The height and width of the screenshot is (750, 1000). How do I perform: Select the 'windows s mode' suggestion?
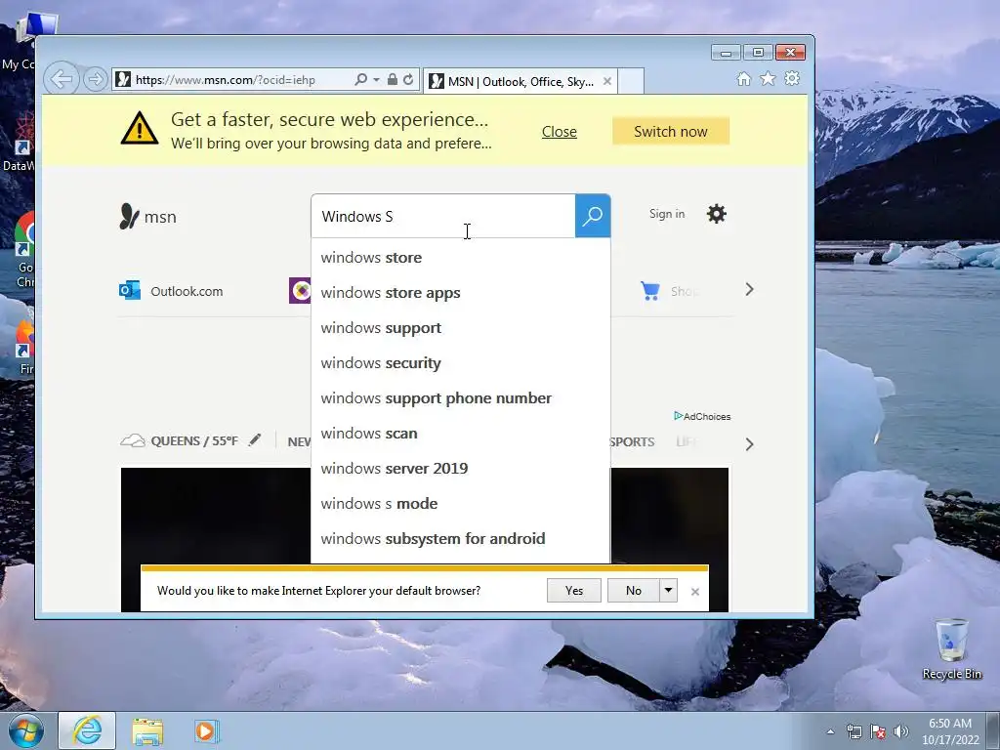click(x=461, y=503)
